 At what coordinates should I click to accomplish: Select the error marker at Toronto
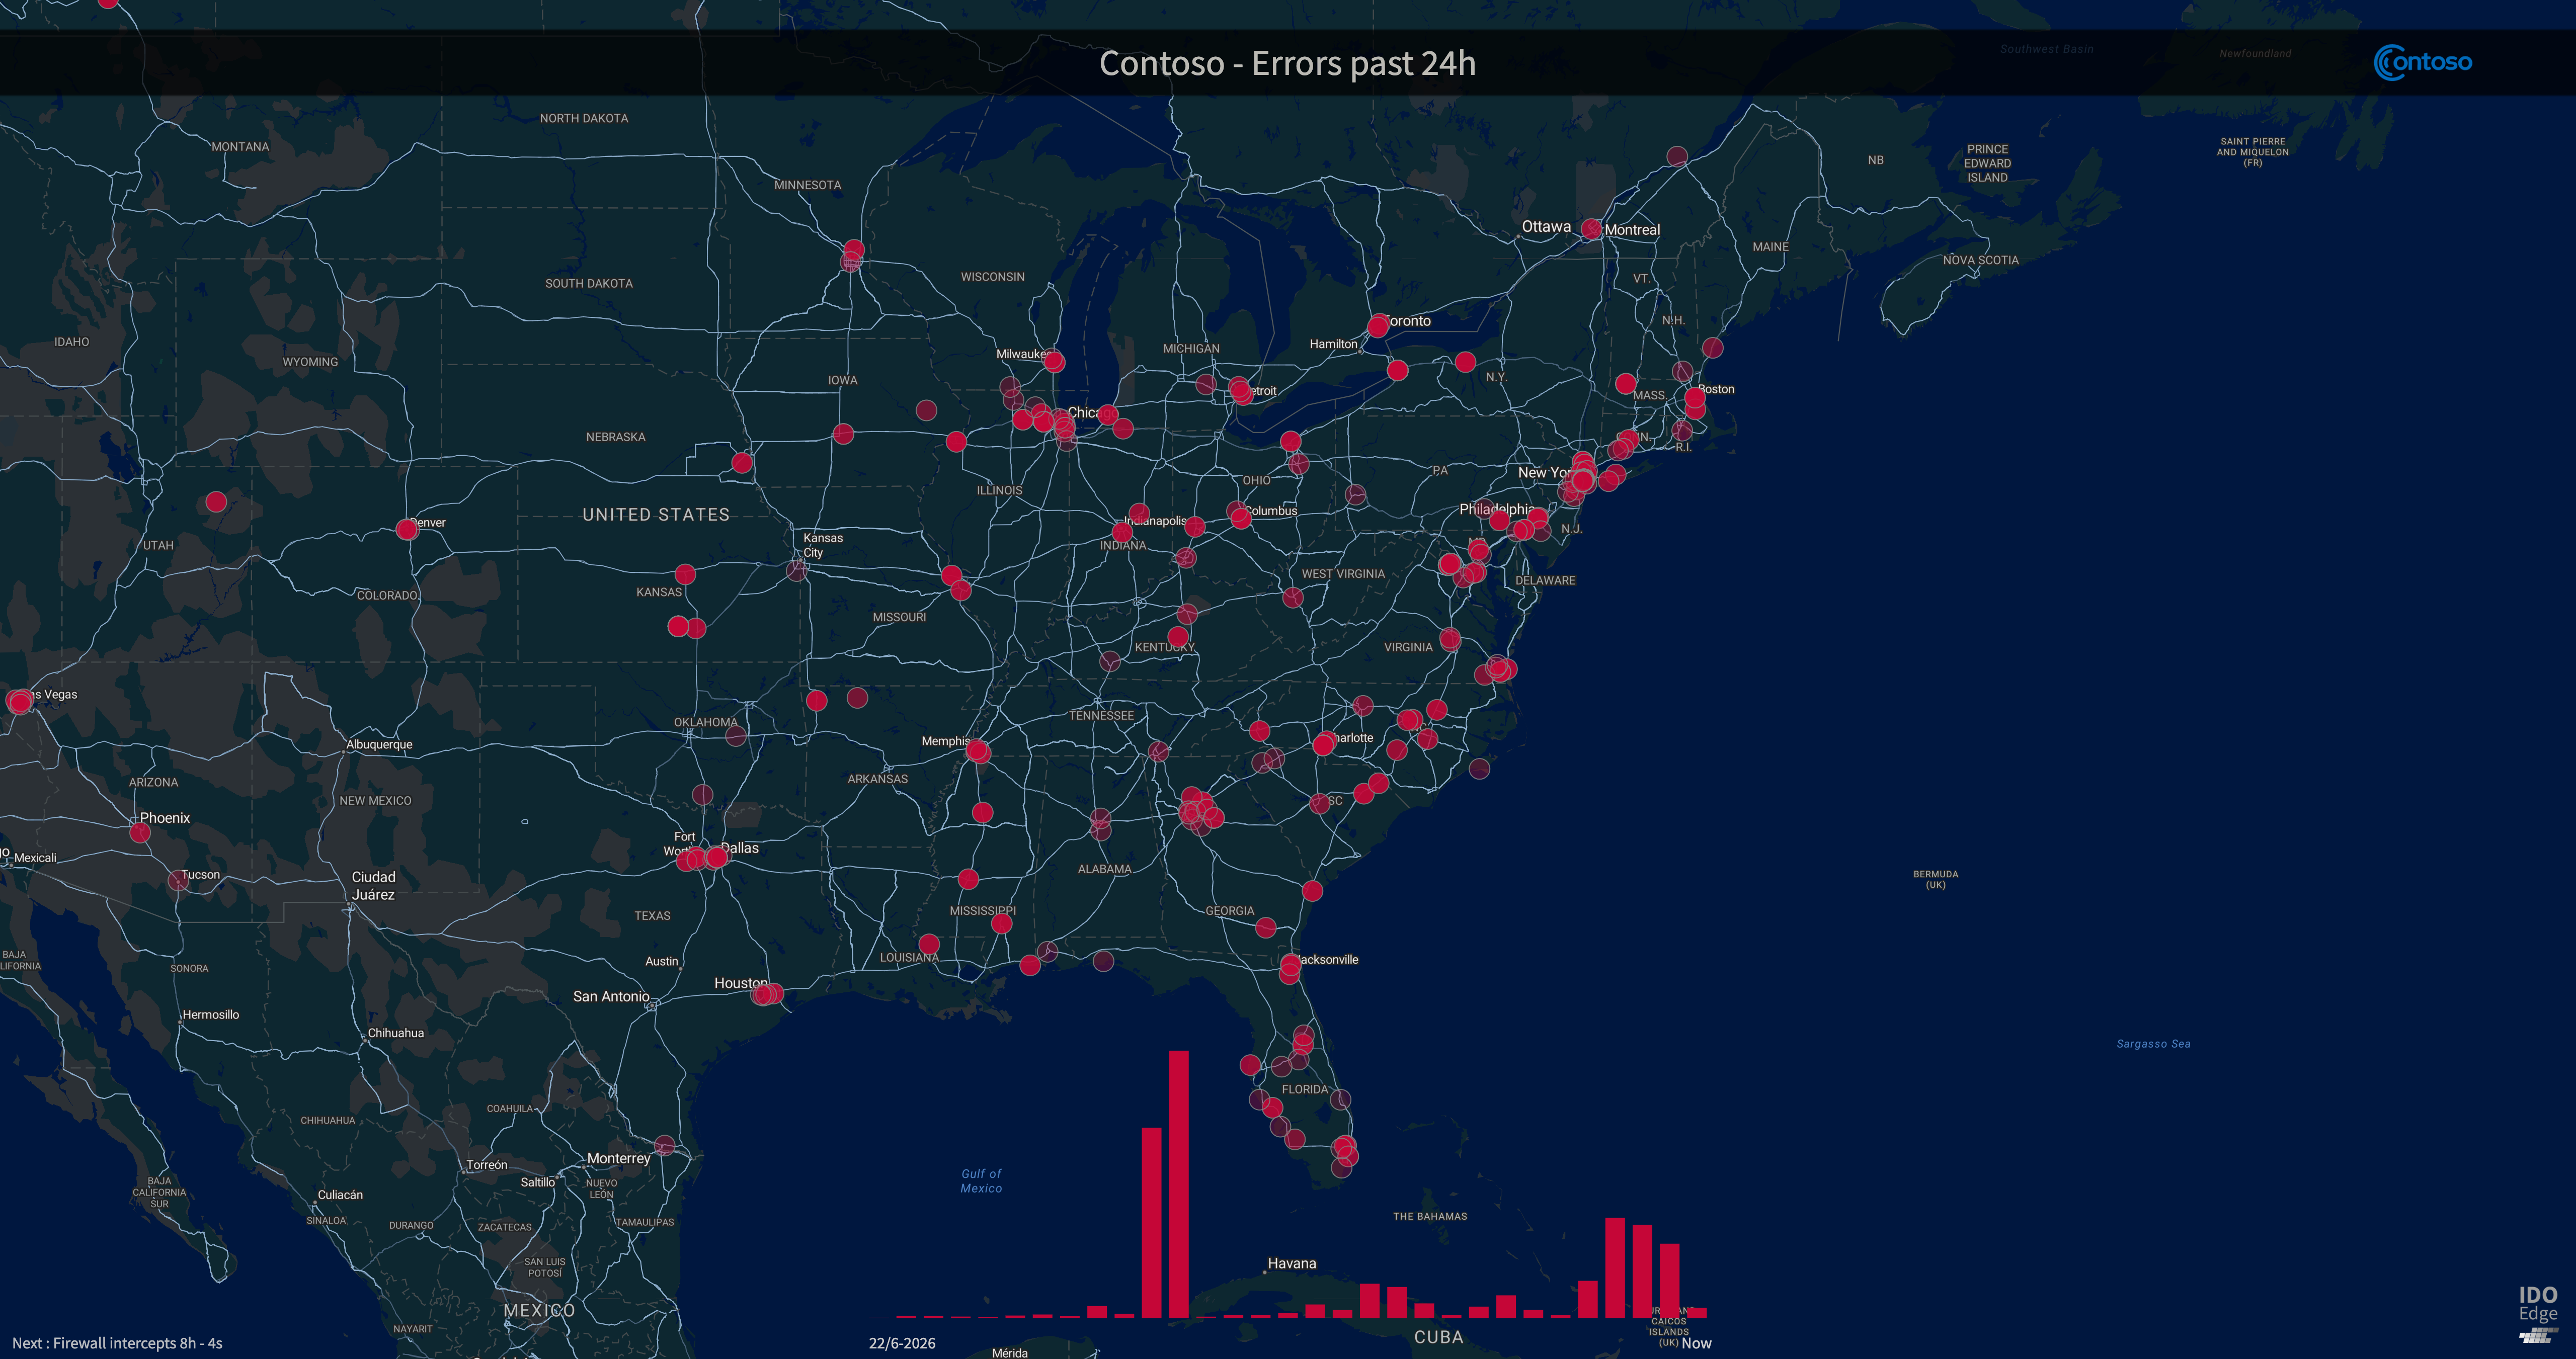(1378, 326)
